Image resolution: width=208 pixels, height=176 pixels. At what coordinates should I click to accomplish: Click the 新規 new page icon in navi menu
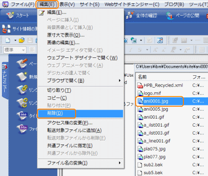[x=22, y=77]
